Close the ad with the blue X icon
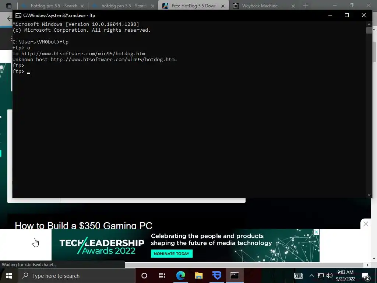The width and height of the screenshot is (377, 283). (x=316, y=232)
